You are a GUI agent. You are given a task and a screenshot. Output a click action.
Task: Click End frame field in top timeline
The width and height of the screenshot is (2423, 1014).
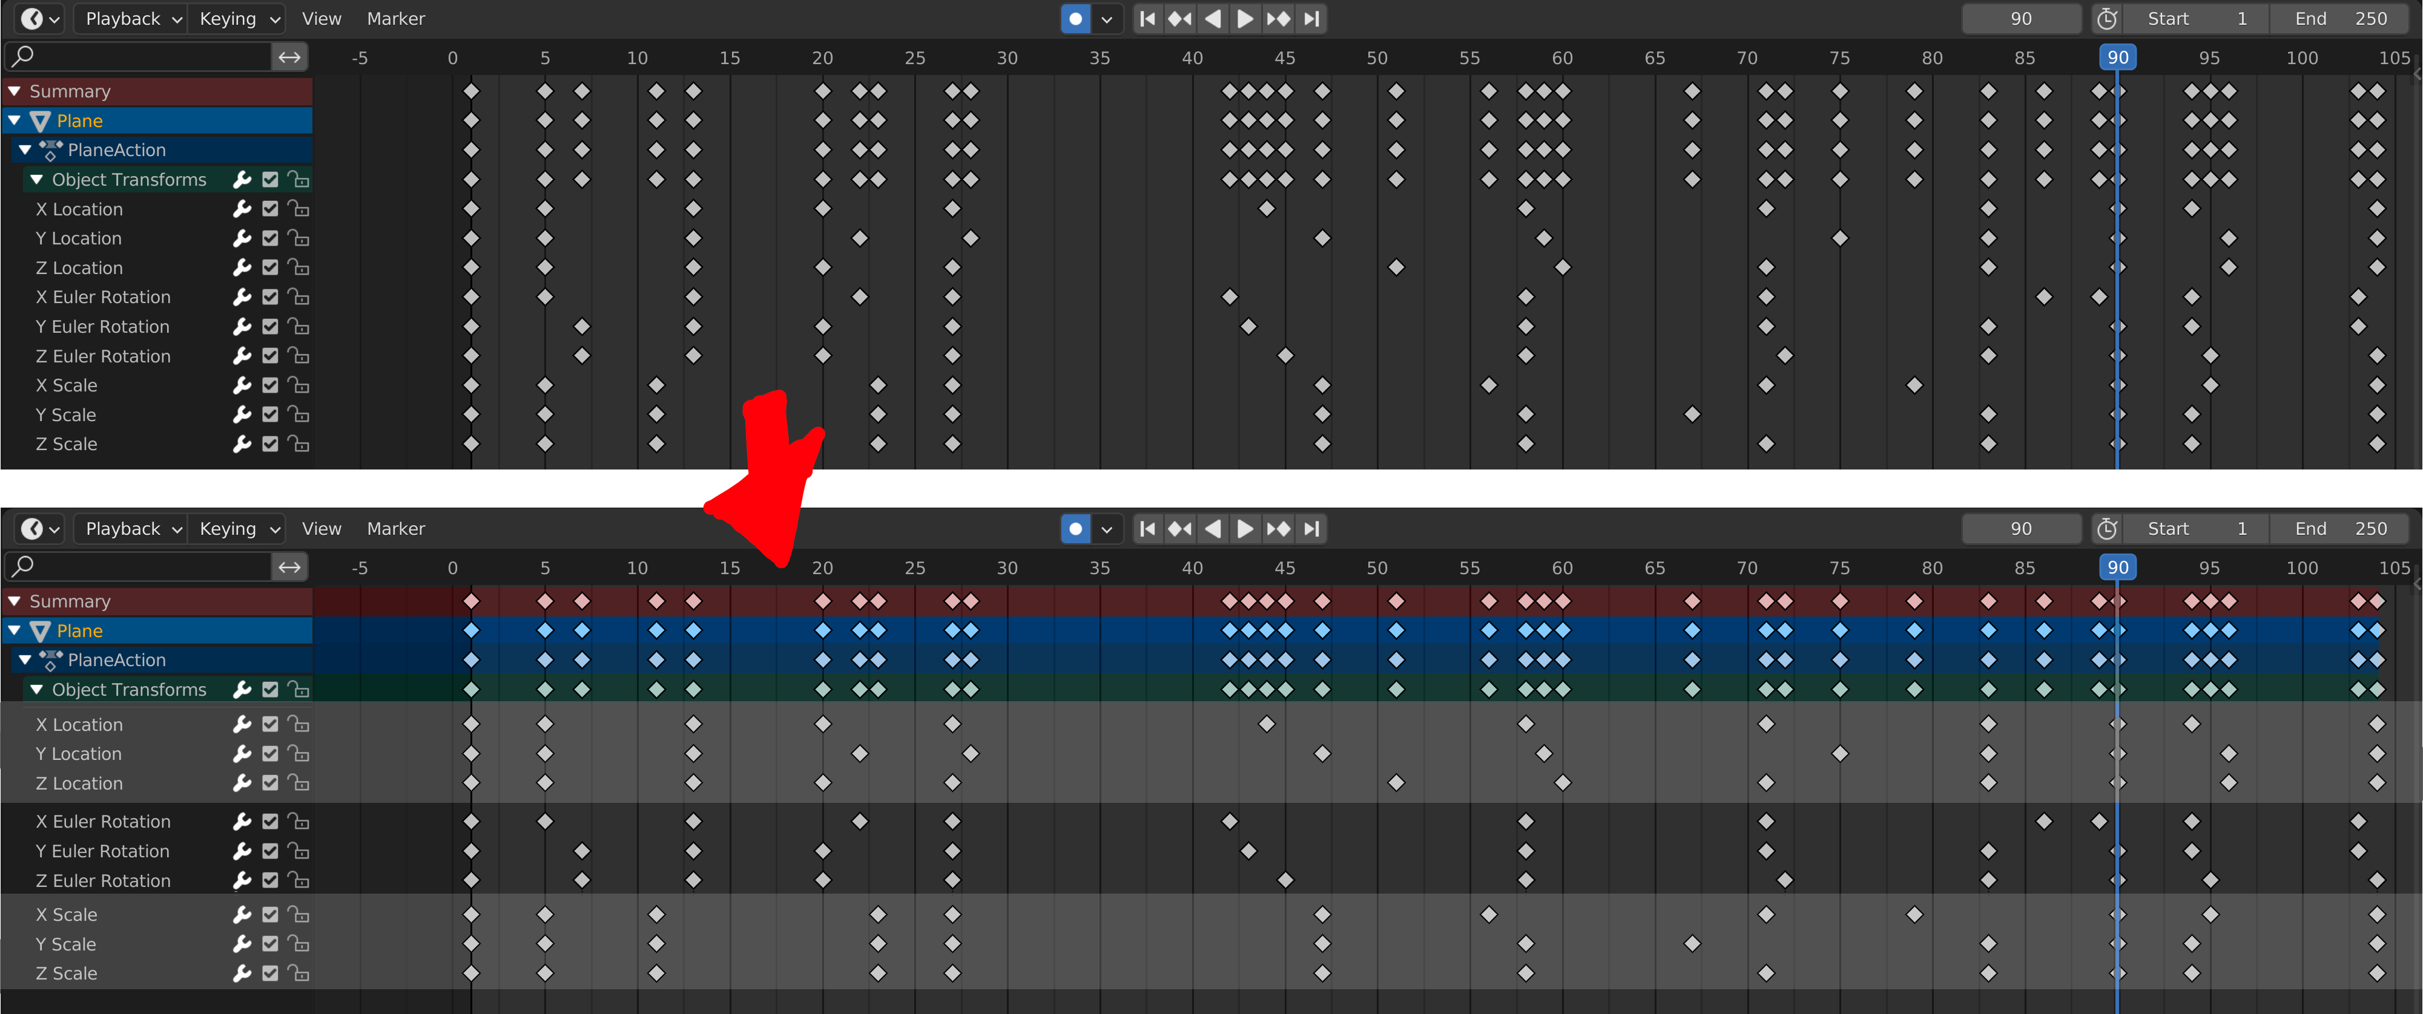point(2340,19)
